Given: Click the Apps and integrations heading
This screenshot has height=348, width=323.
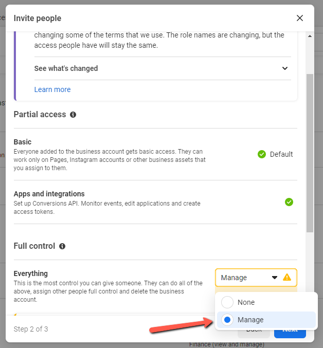Looking at the screenshot, I should click(49, 194).
